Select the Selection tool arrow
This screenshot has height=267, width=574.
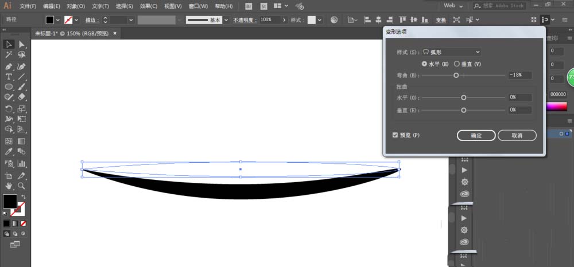(x=9, y=44)
